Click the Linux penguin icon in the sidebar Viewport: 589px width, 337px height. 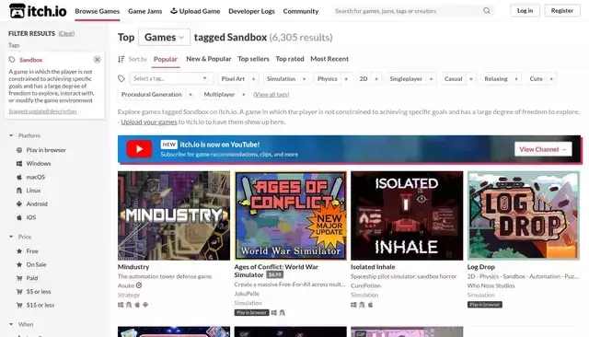(x=19, y=191)
